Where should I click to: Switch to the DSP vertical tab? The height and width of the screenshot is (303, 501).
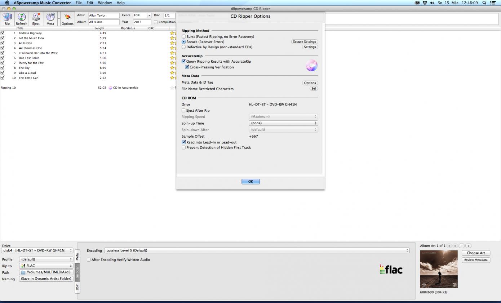(x=77, y=287)
